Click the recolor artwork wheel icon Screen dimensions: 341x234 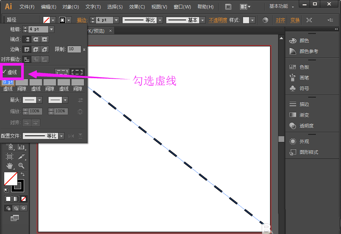pyautogui.click(x=265, y=20)
